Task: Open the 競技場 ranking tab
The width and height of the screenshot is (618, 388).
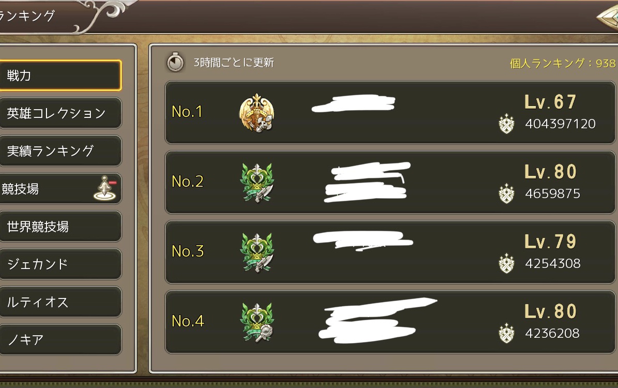Action: click(x=60, y=189)
